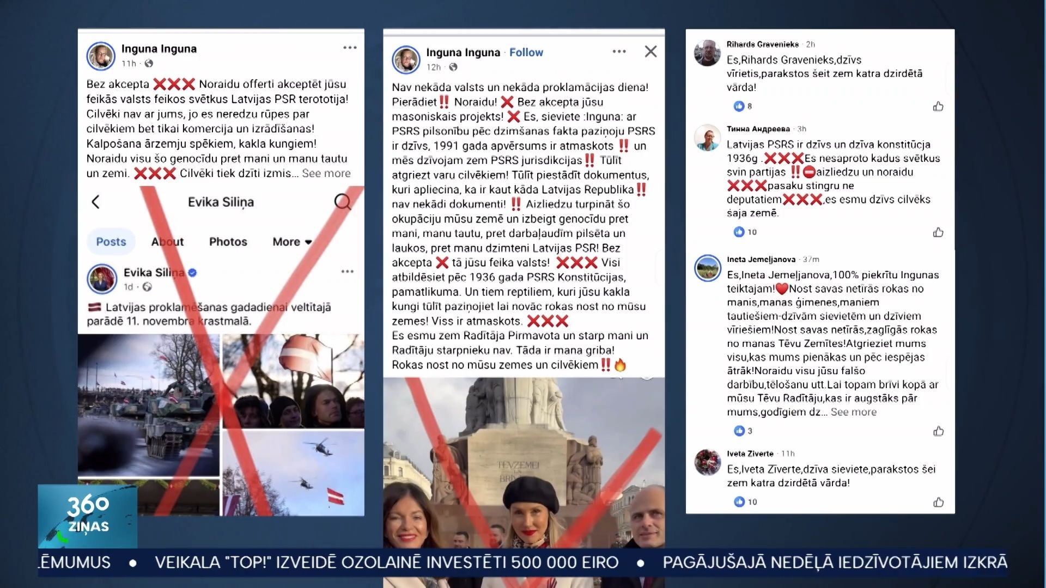Like Ineta Jemeljanova's comment
The image size is (1046, 588).
[x=938, y=431]
